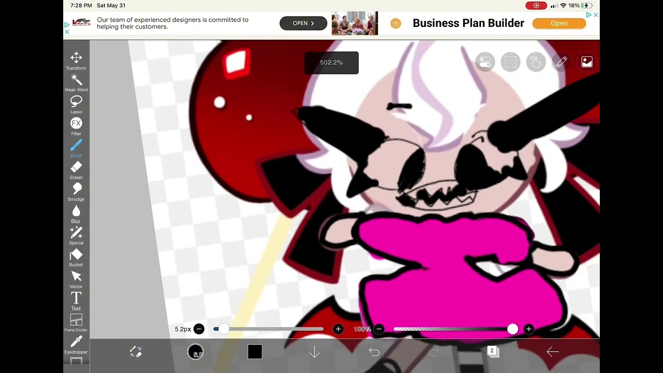Open the black color swatch
The image size is (663, 373).
[x=255, y=352]
